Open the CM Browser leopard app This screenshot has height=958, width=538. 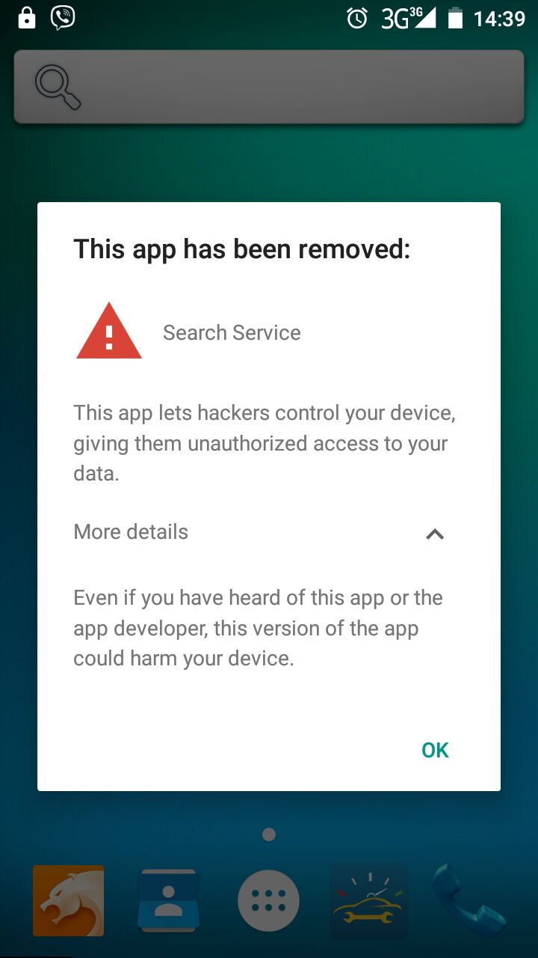(69, 901)
